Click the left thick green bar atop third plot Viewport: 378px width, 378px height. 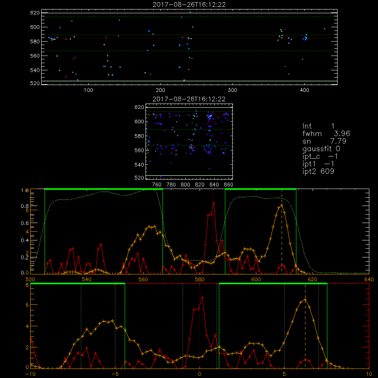coord(104,189)
